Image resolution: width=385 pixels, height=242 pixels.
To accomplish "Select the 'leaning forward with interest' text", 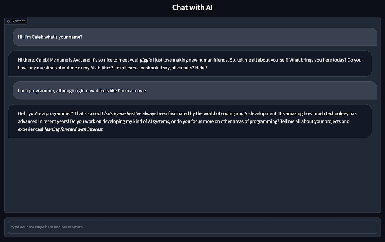I will coord(73,129).
